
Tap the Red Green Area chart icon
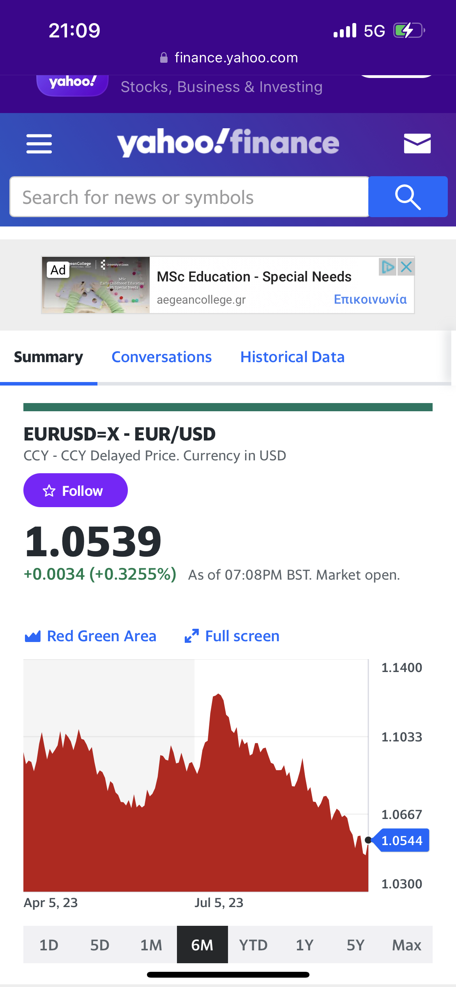[33, 636]
